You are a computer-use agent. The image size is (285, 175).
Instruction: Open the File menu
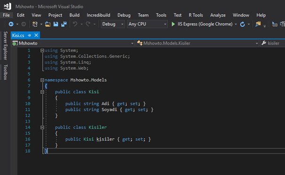[x=7, y=15]
